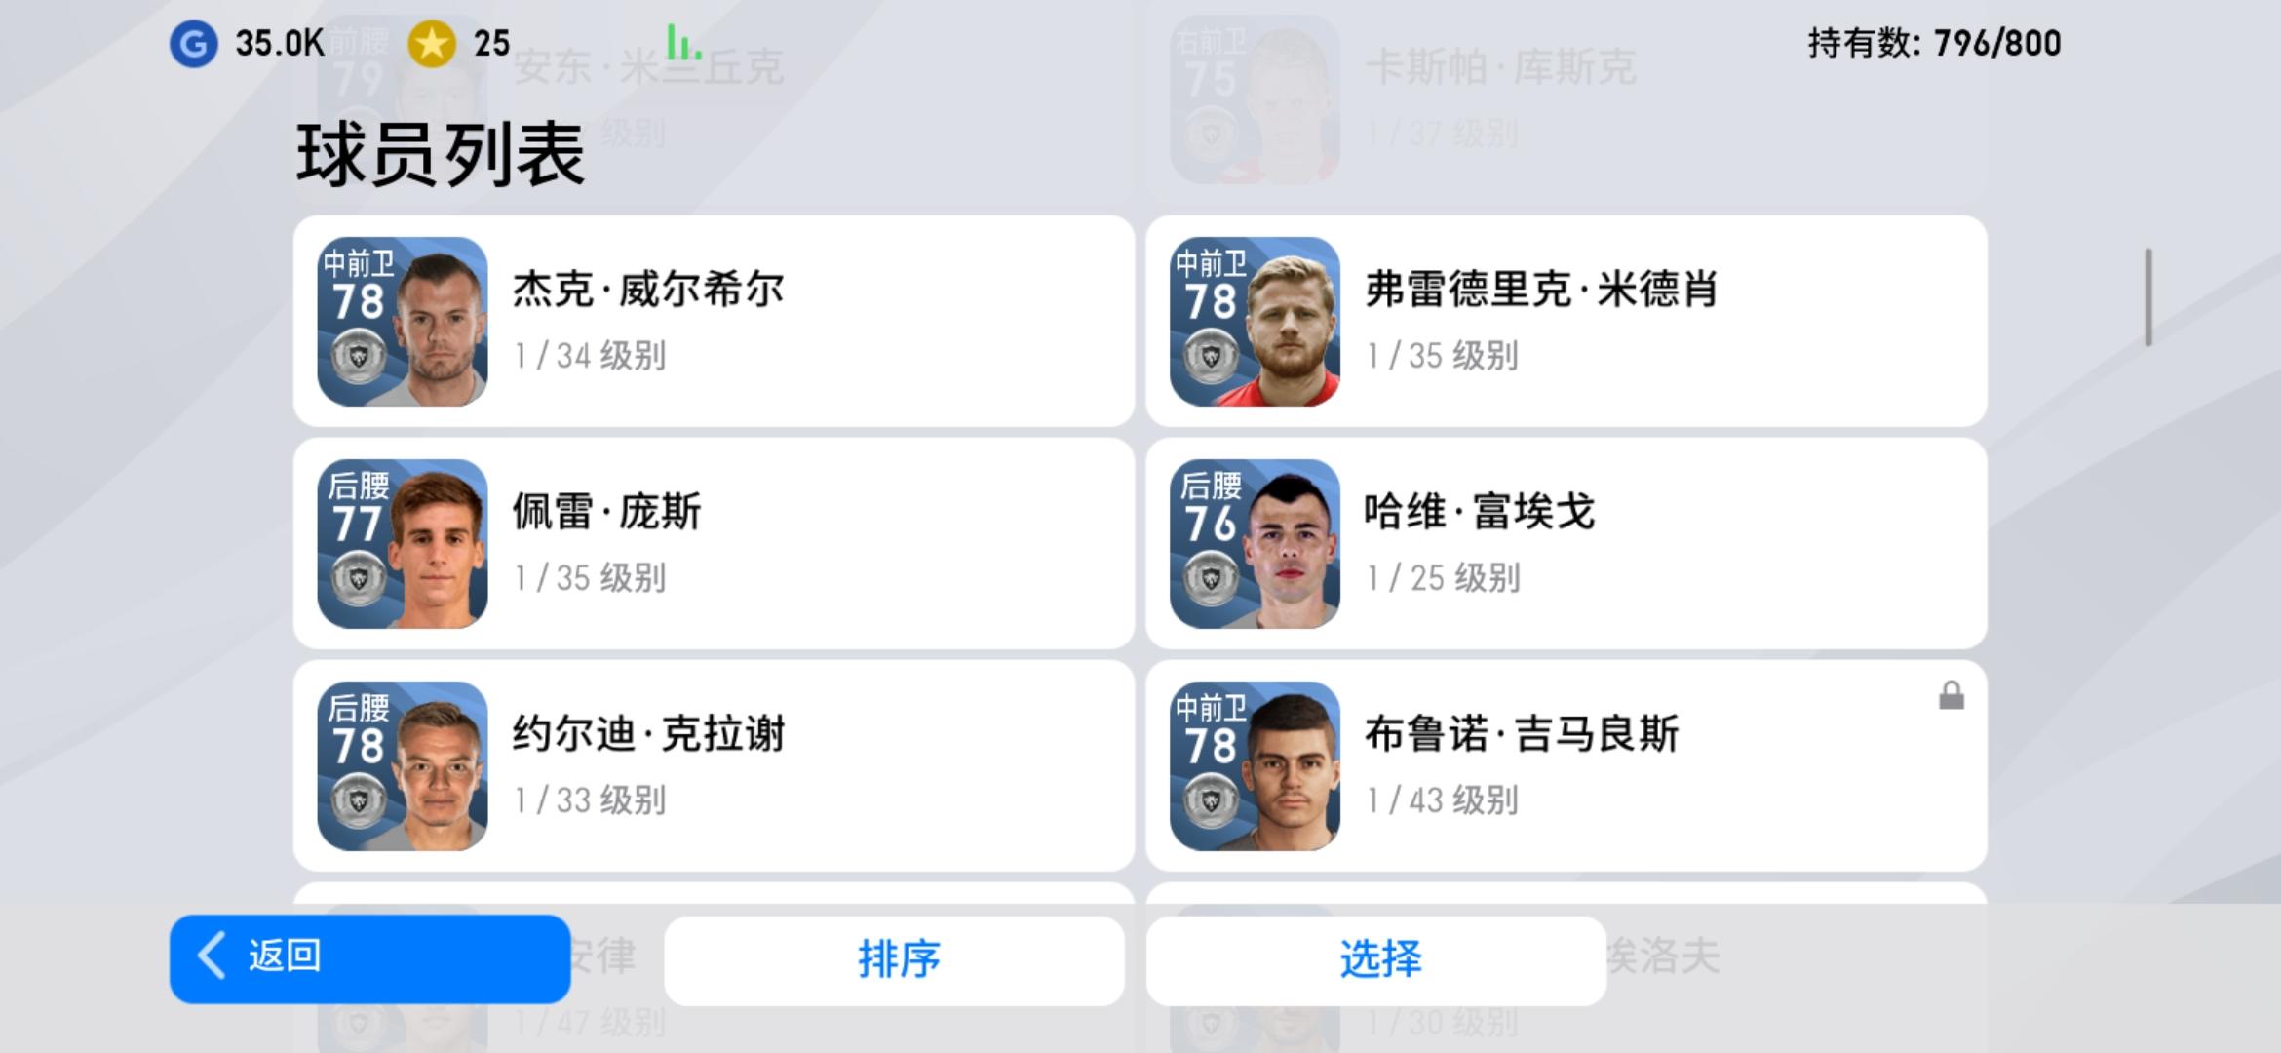The height and width of the screenshot is (1053, 2281).
Task: Tap the 持有数 796/800 counter
Action: coord(1934,43)
